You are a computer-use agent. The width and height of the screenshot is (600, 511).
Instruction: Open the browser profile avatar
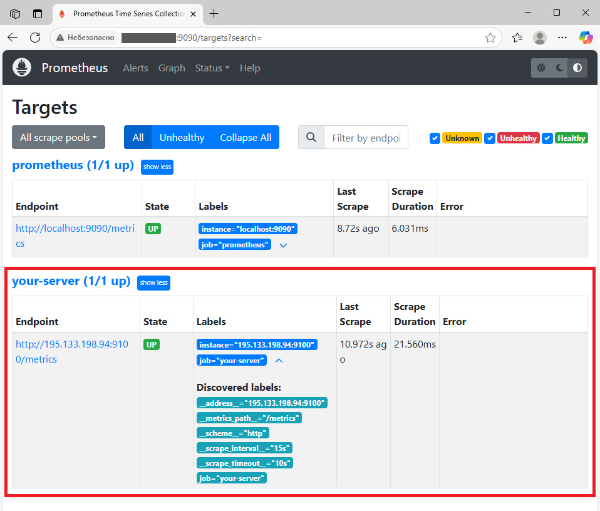(x=540, y=38)
